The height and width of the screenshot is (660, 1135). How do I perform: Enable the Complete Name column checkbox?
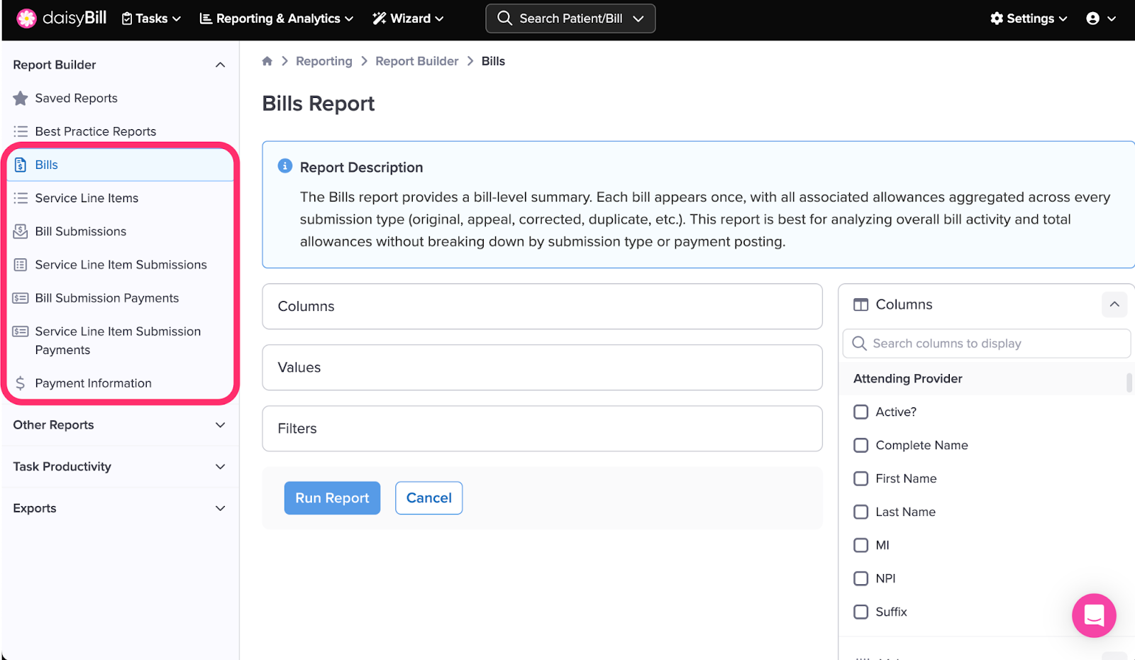coord(860,446)
